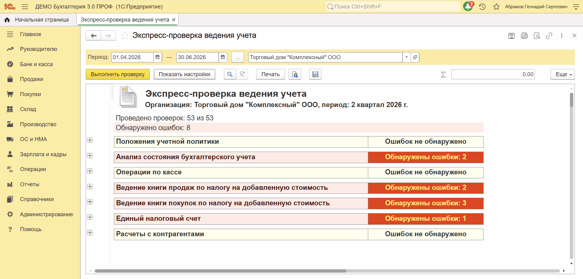This screenshot has width=583, height=279.
Task: Click the report document thumbnail icon
Action: coord(128,97)
